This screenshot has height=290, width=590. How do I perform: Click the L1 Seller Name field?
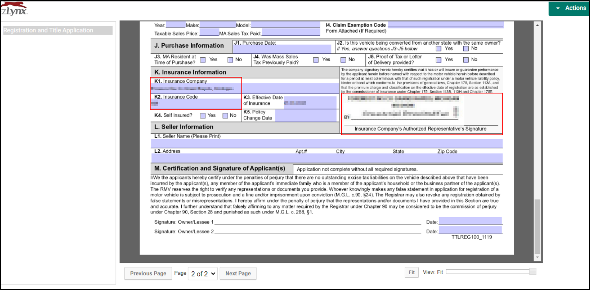click(x=327, y=144)
